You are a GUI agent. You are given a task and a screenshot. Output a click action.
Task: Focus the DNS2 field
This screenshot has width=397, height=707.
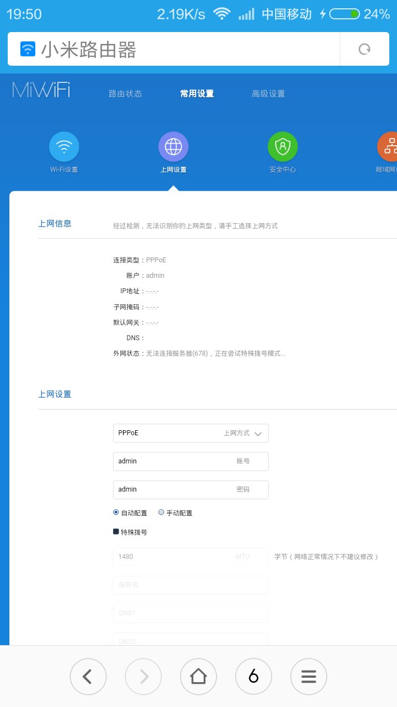click(191, 639)
